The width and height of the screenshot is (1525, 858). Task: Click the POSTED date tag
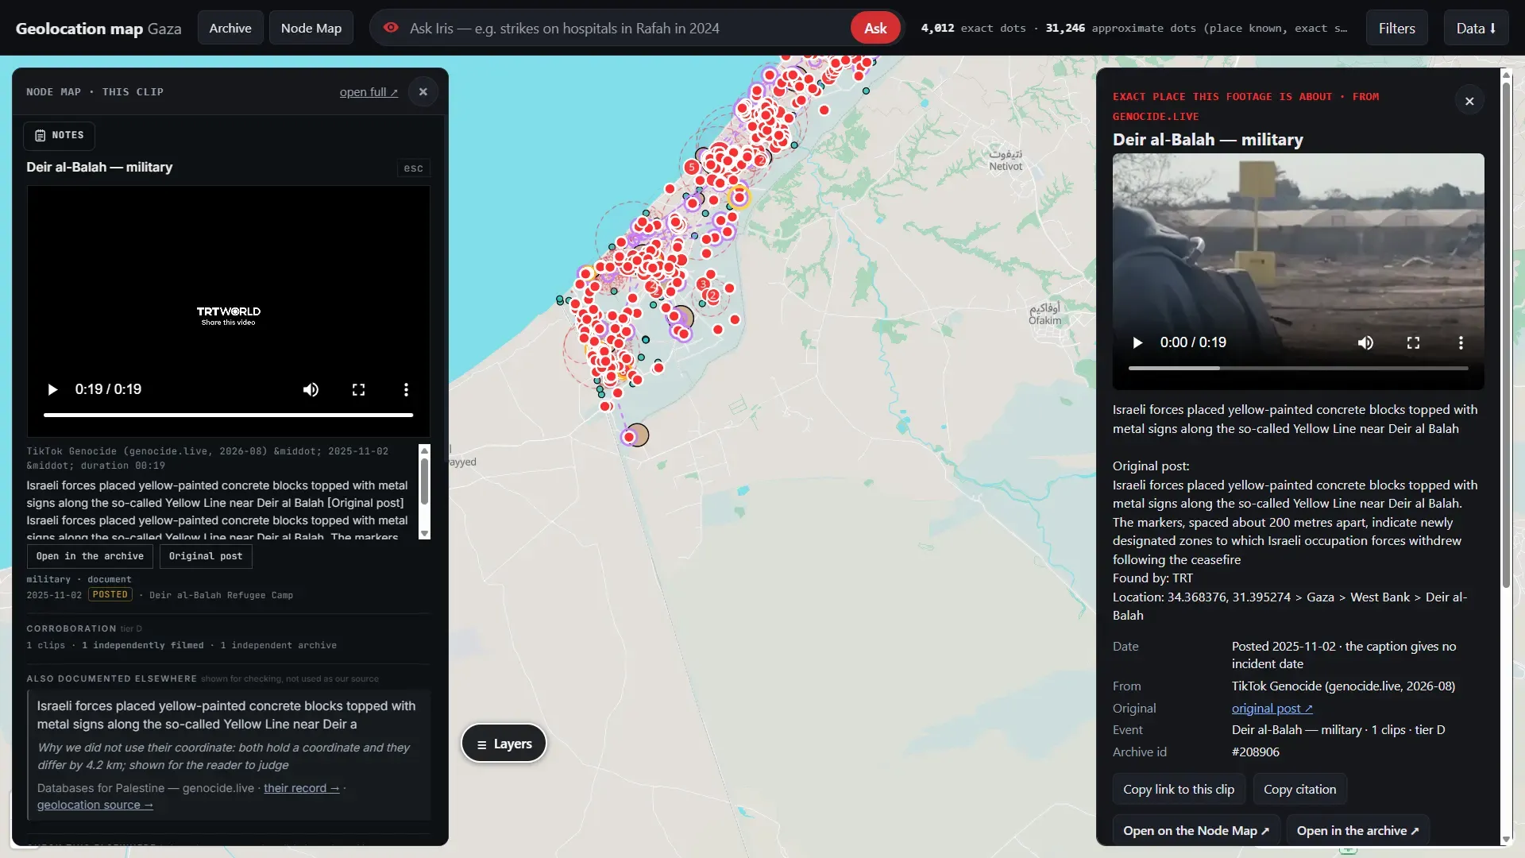[x=110, y=594]
